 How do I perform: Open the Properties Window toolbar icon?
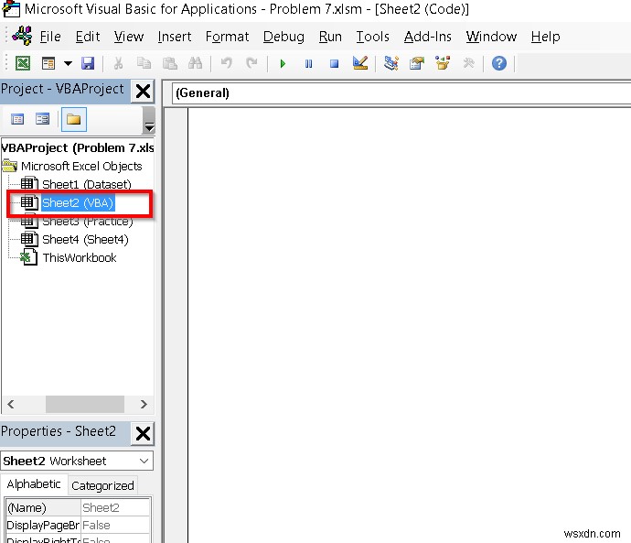(x=417, y=63)
